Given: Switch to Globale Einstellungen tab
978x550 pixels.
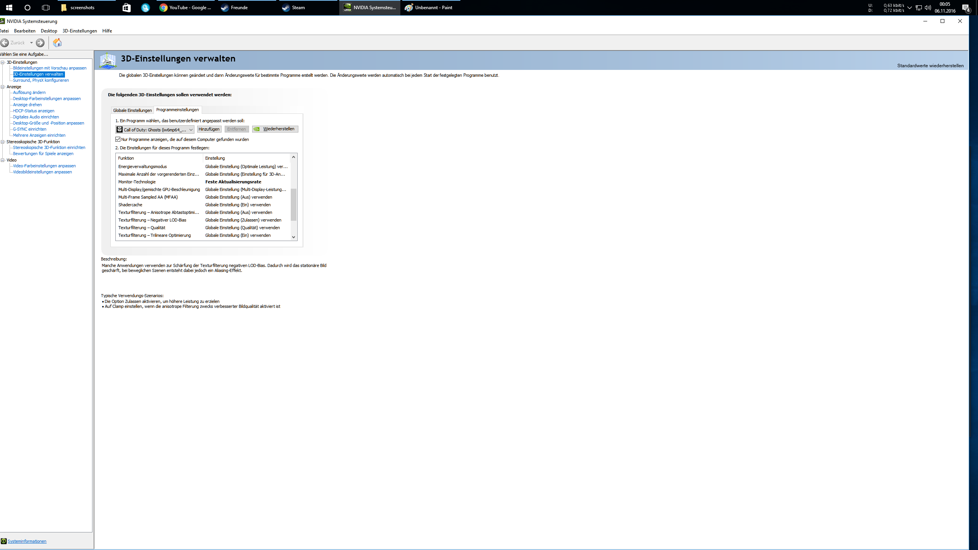Looking at the screenshot, I should click(x=132, y=110).
